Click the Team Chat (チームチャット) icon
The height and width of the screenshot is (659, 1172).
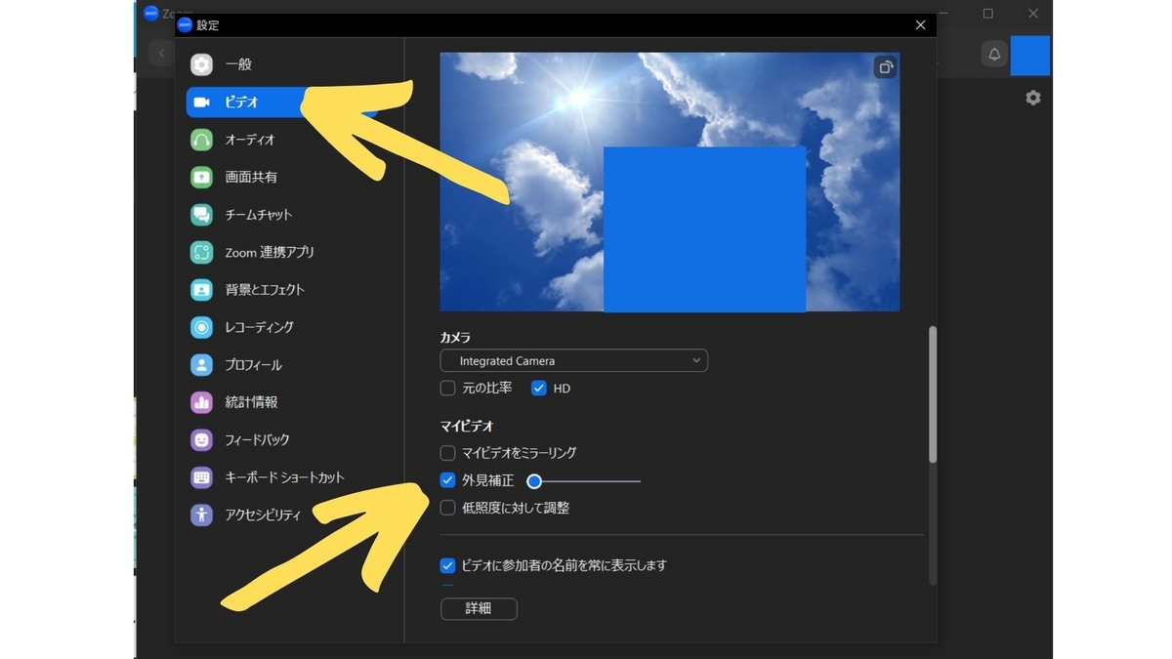[201, 215]
